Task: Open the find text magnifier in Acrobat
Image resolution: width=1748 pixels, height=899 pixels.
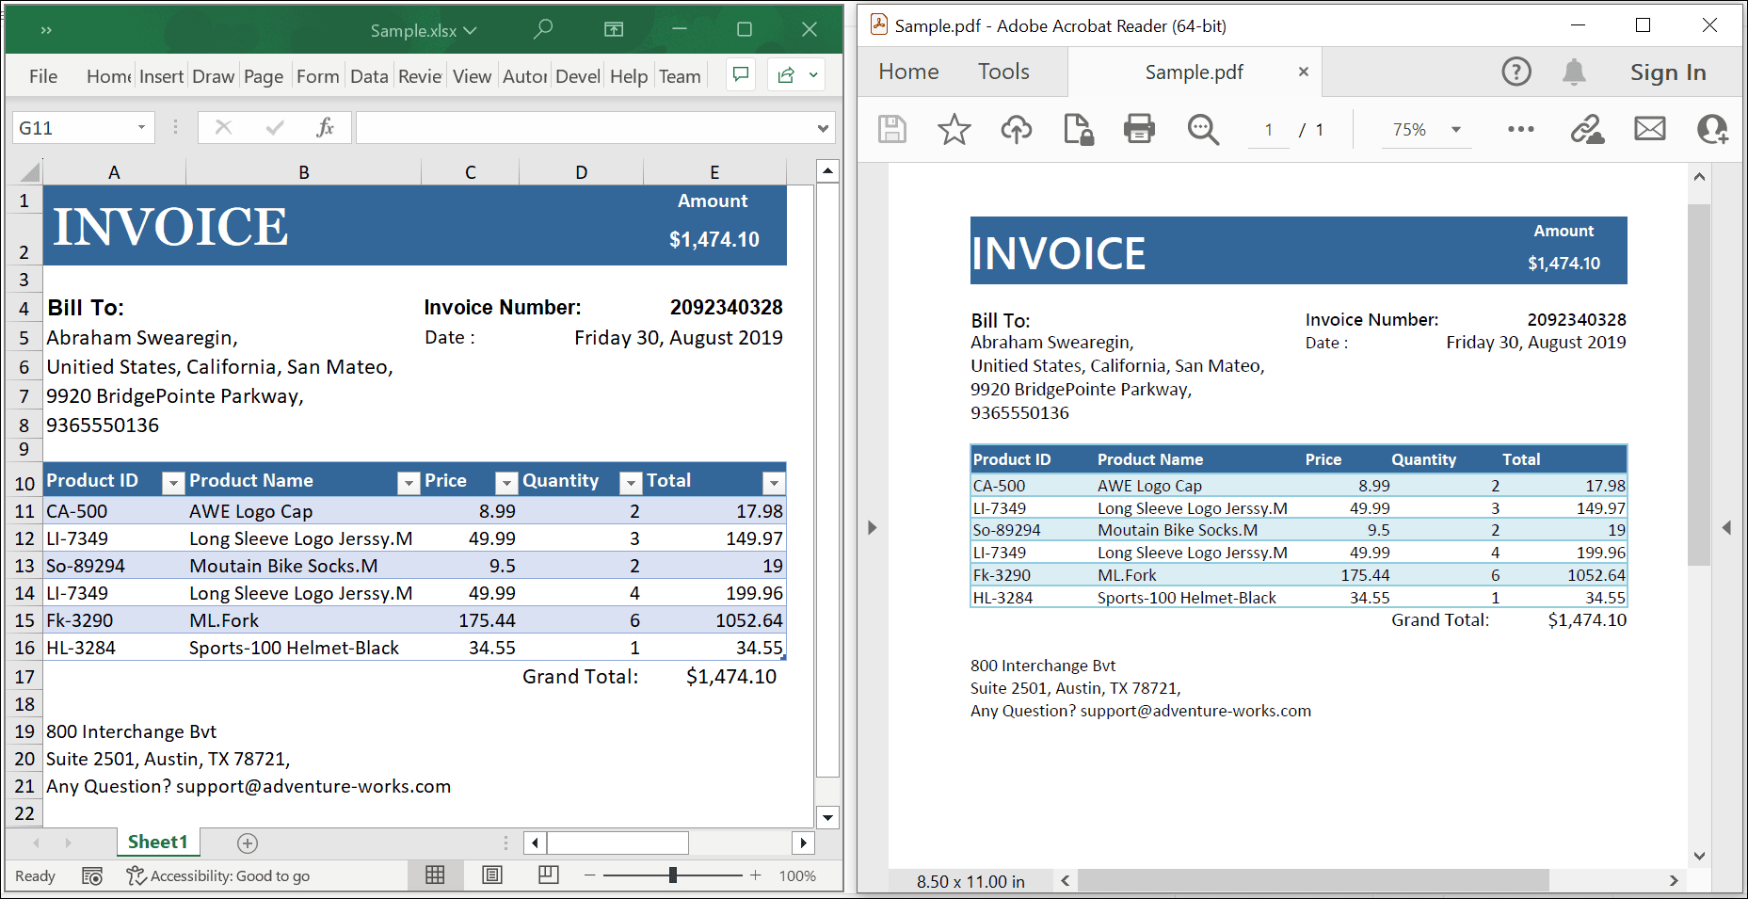Action: tap(1202, 129)
